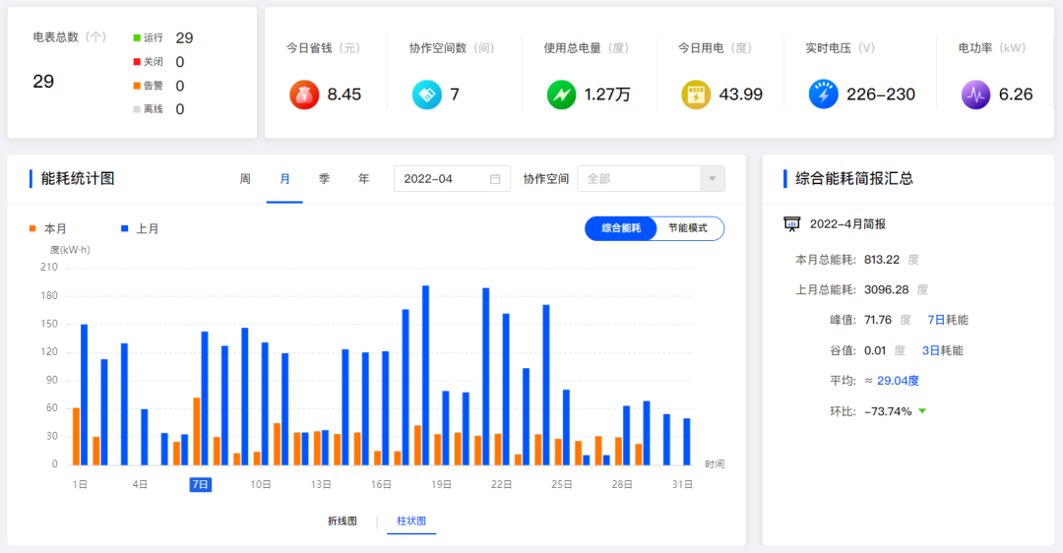This screenshot has height=553, width=1063.
Task: Click the 19日 axis label
Action: (441, 484)
